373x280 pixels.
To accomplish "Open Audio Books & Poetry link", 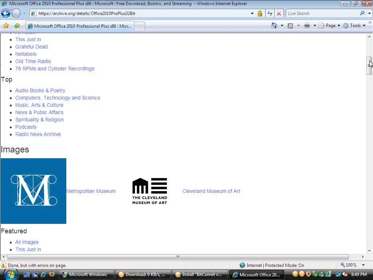I will point(40,90).
